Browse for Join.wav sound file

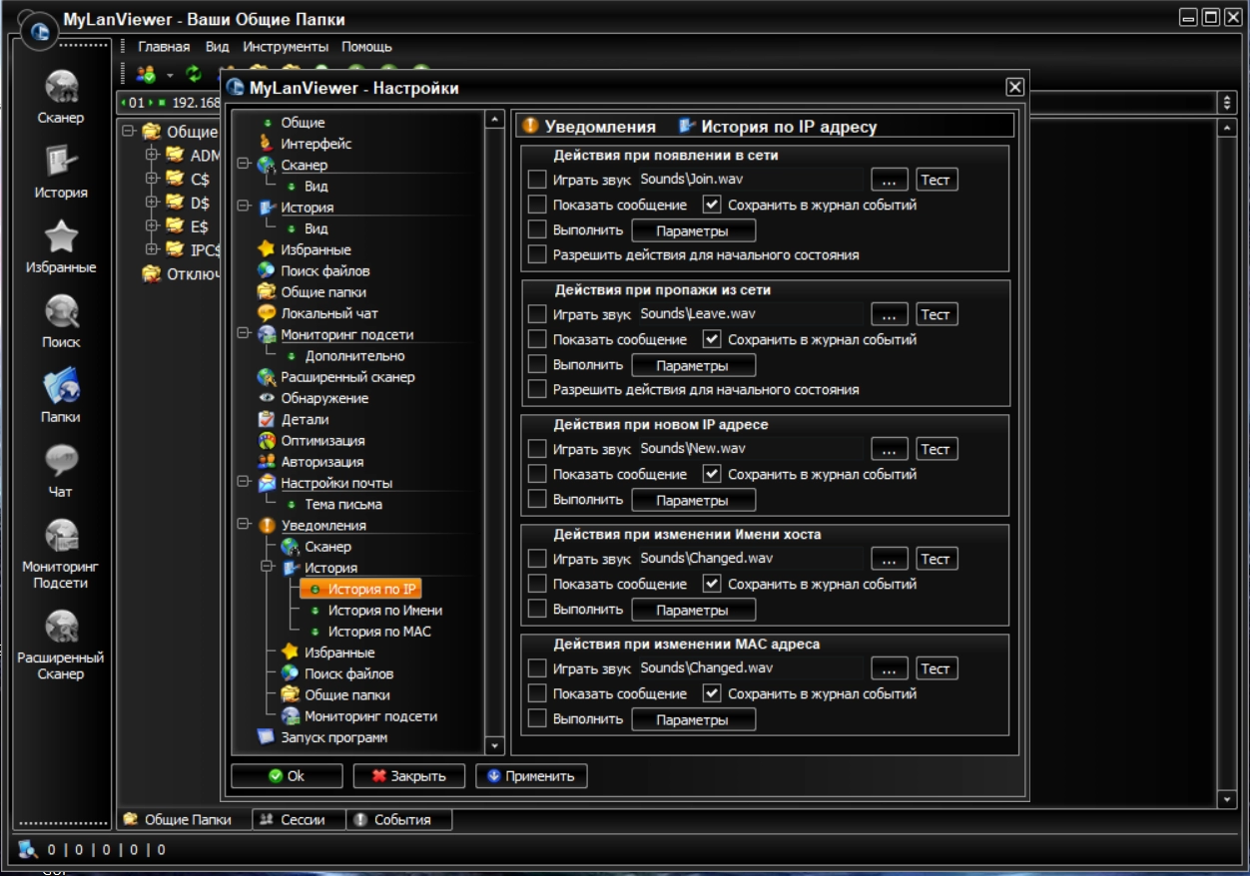coord(890,180)
